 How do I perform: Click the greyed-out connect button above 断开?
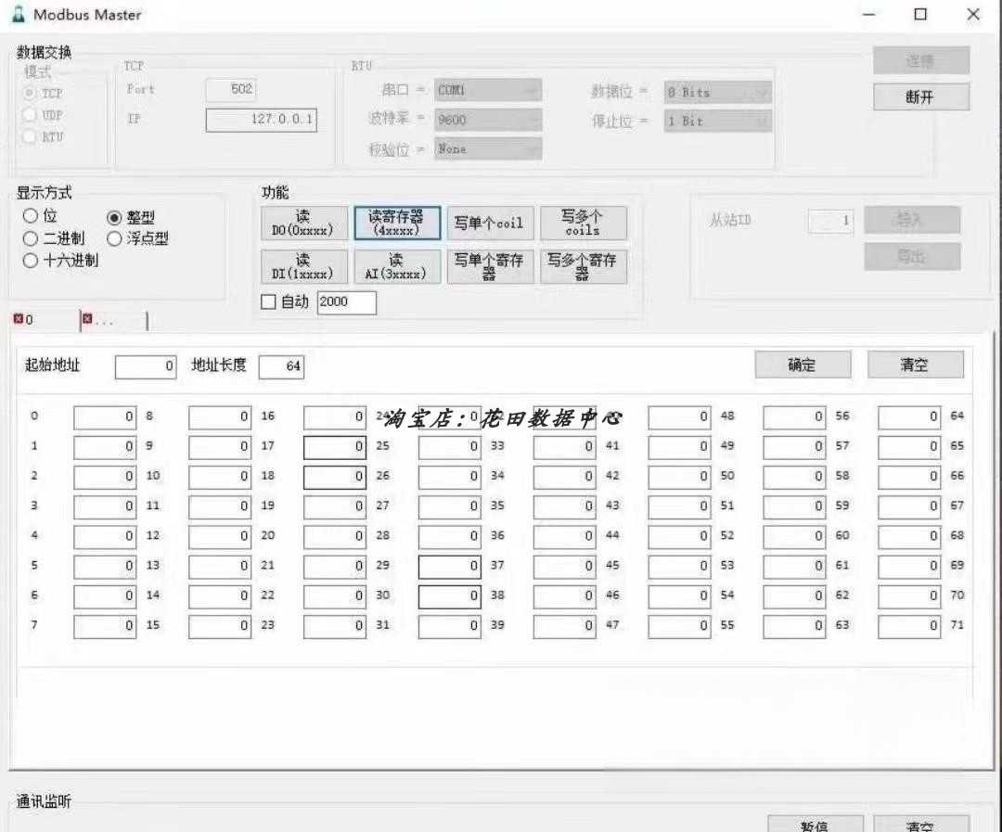tap(921, 60)
